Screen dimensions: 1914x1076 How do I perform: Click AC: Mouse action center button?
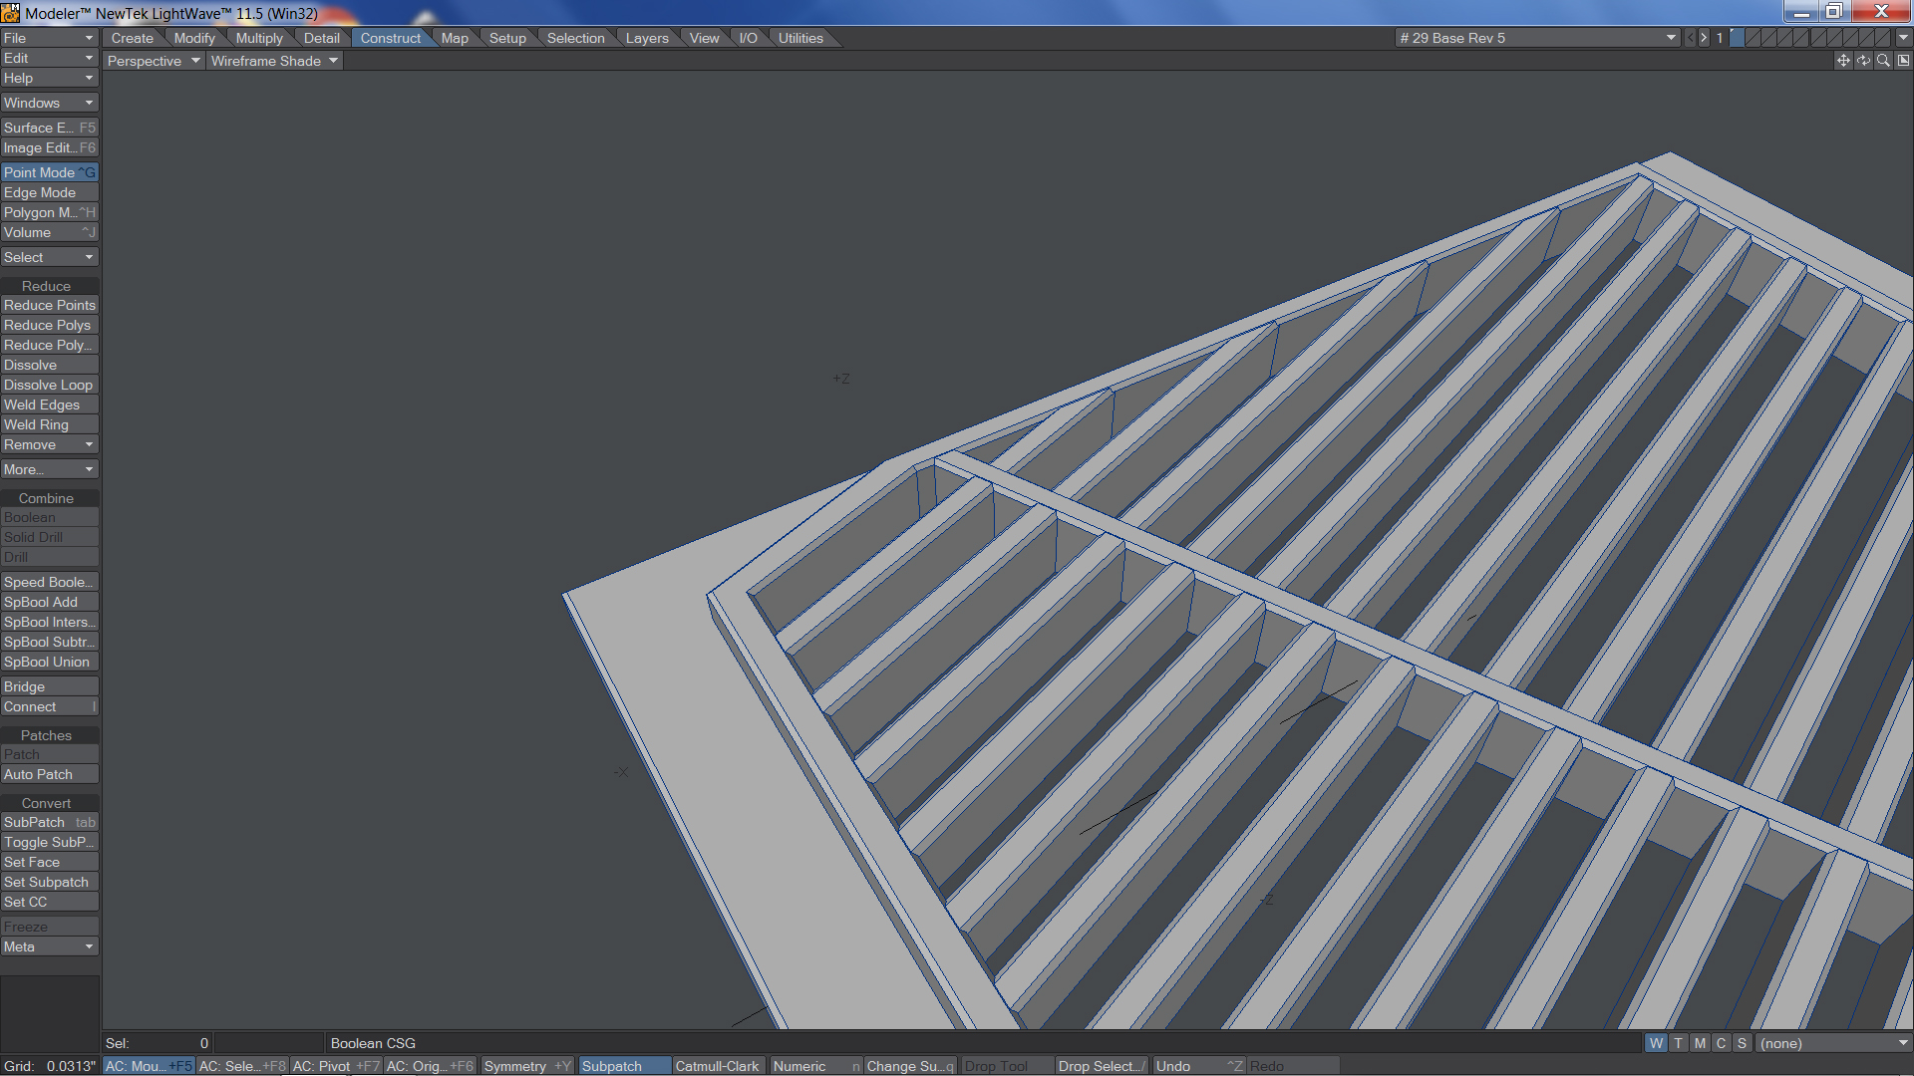pos(149,1066)
